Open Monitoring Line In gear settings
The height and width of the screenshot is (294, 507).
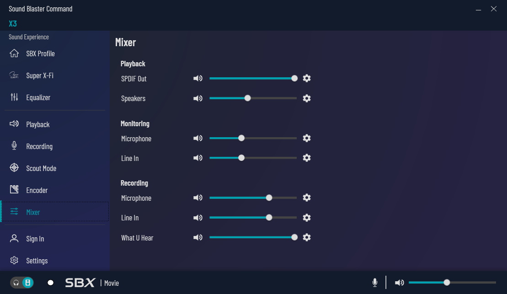[x=306, y=158]
